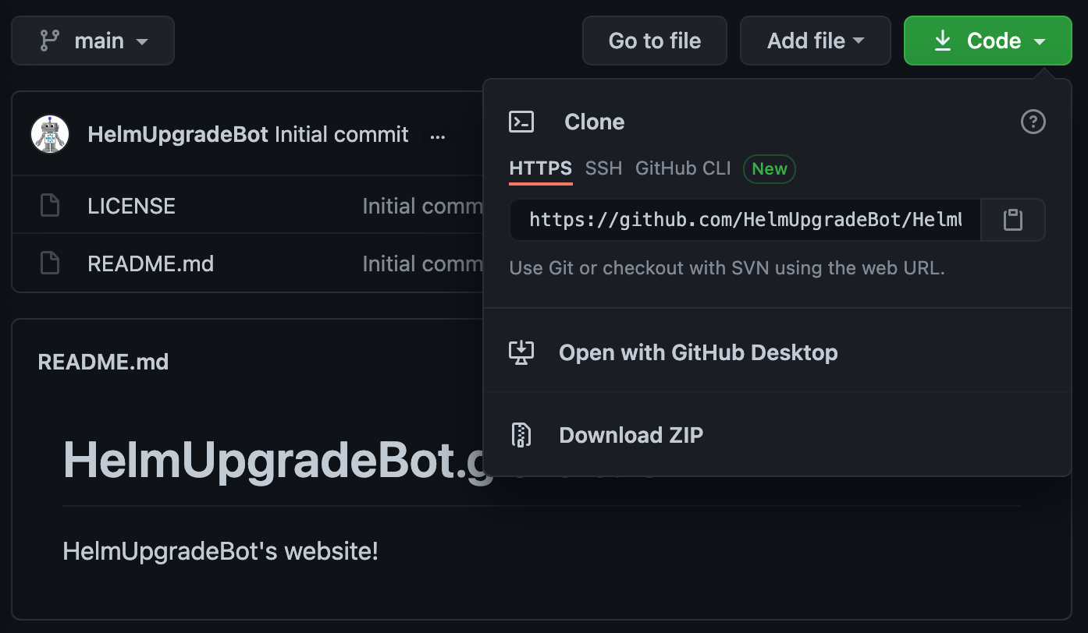Image resolution: width=1088 pixels, height=633 pixels.
Task: Click the zip file icon beside Download ZIP
Action: tap(521, 434)
